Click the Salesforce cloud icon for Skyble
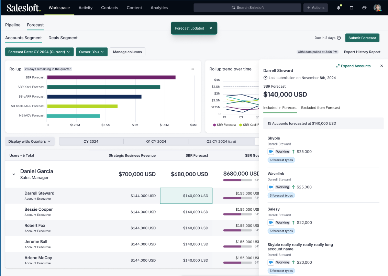388x276 pixels. pos(271,152)
